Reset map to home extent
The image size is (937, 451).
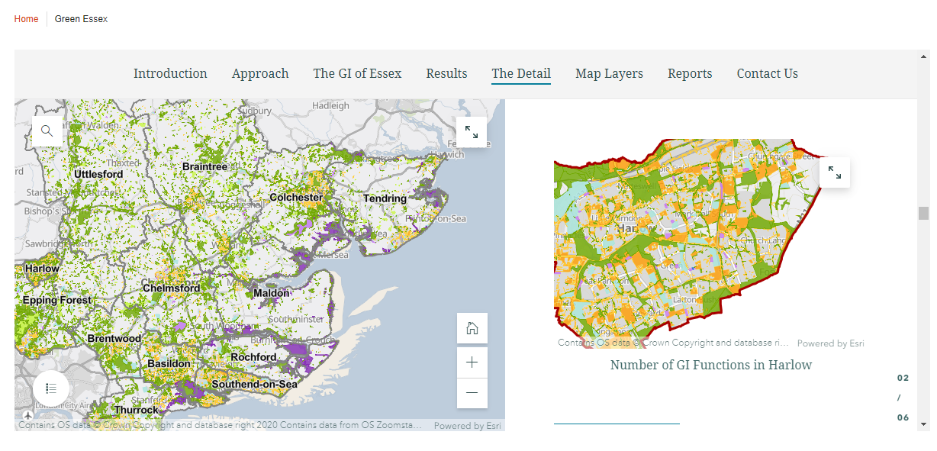coord(472,328)
